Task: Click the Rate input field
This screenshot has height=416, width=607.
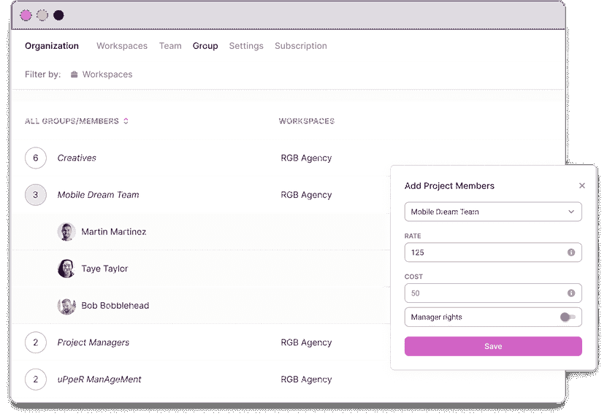Action: coord(493,253)
